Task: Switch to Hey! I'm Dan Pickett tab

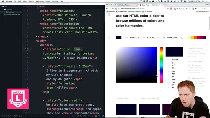Action: pos(125,5)
